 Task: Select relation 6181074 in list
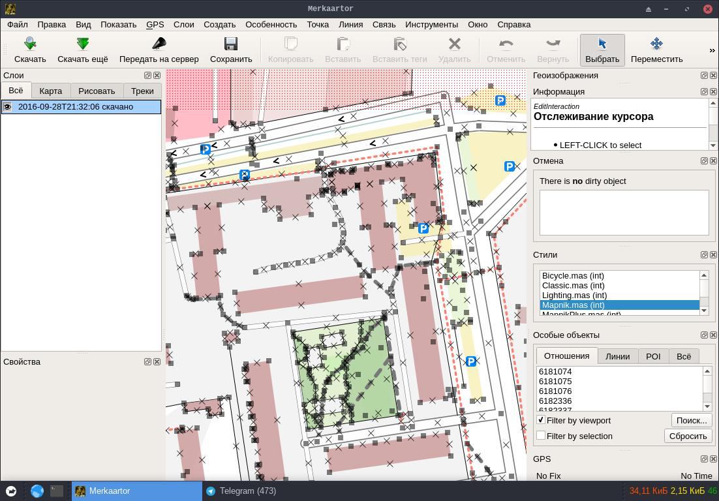pos(619,371)
